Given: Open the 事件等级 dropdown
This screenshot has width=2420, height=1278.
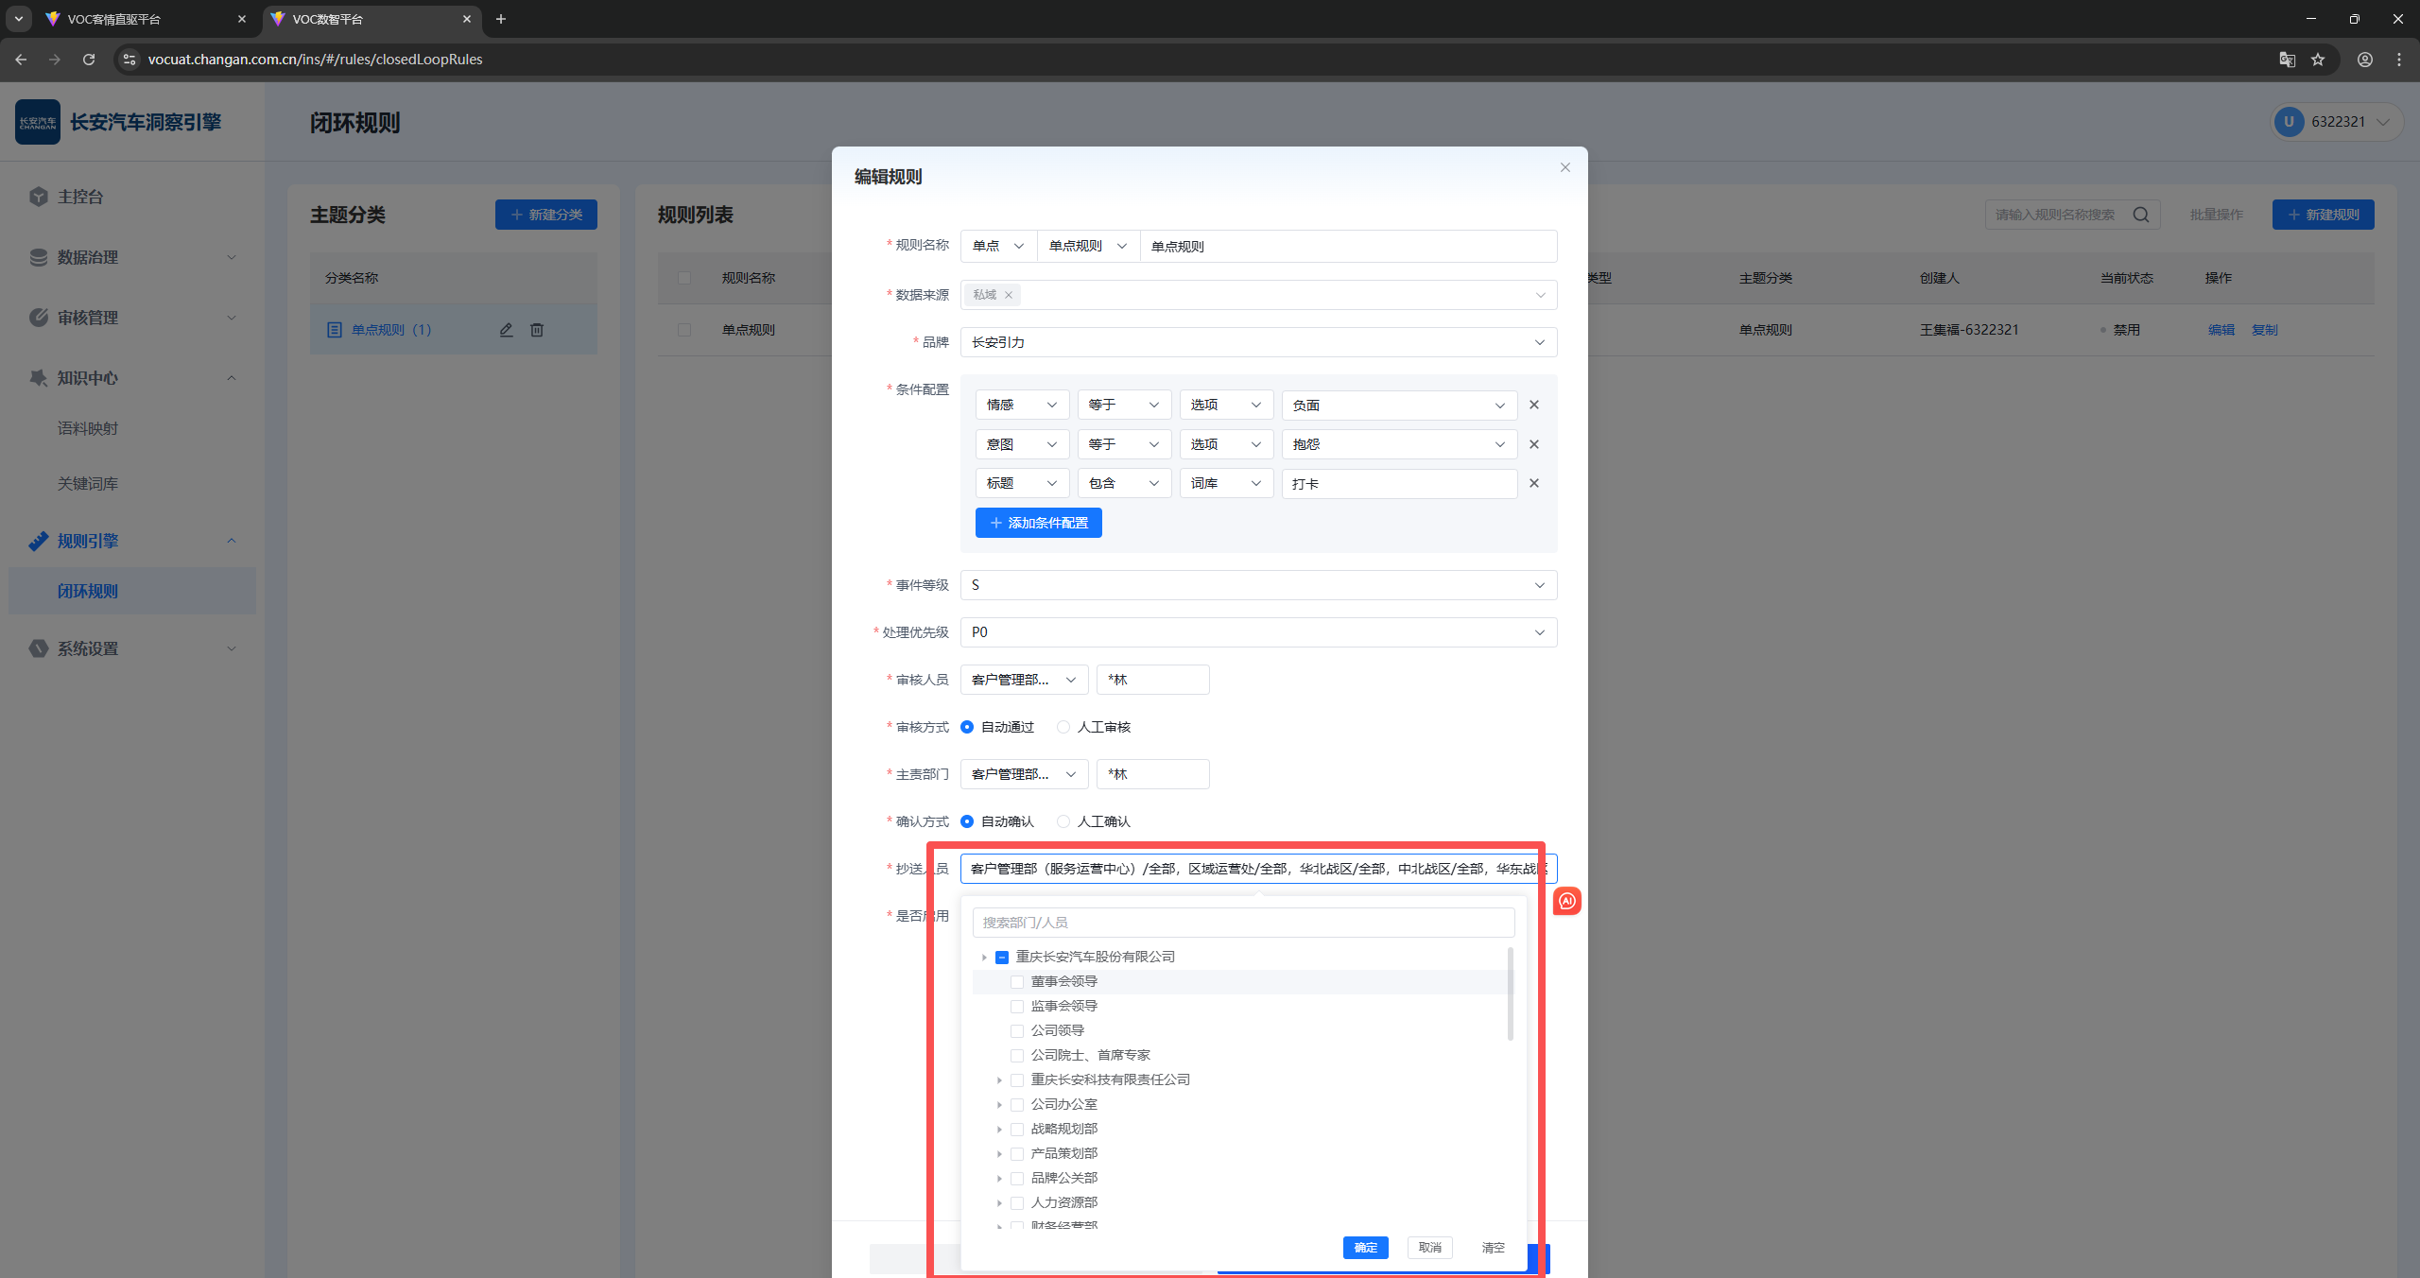Looking at the screenshot, I should coord(1257,585).
